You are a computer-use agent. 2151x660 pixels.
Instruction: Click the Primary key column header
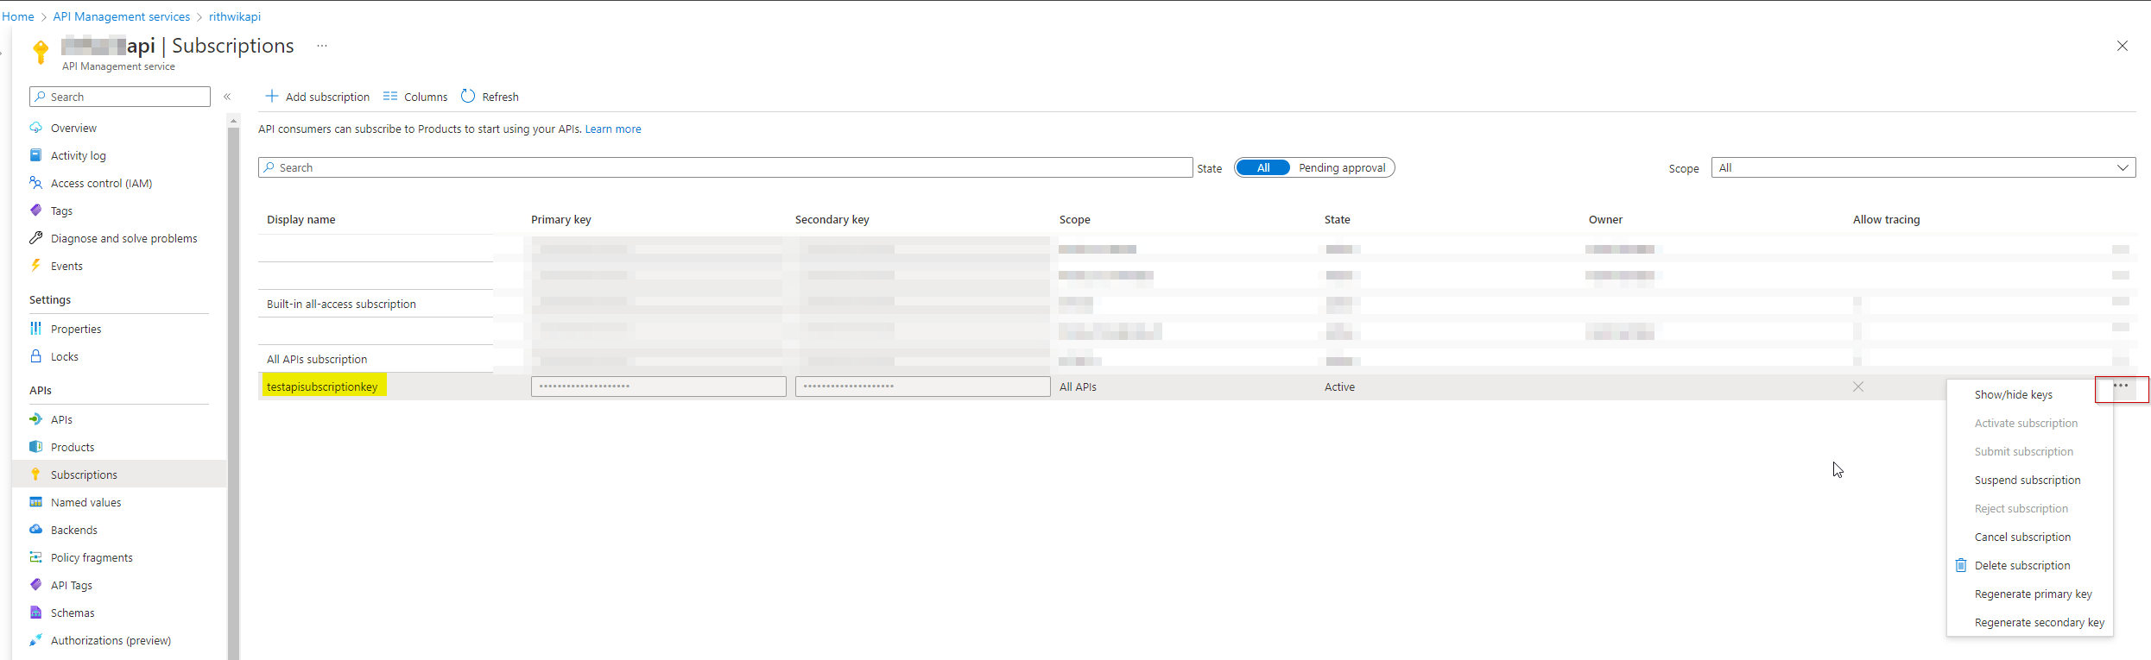click(x=561, y=219)
